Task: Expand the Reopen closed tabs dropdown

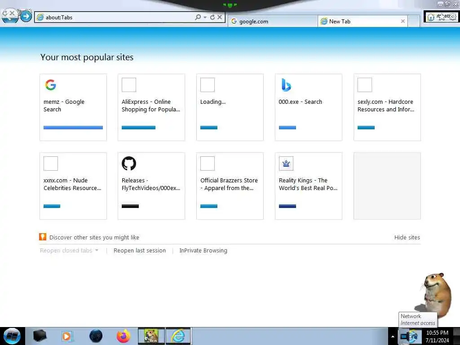Action: tap(69, 251)
